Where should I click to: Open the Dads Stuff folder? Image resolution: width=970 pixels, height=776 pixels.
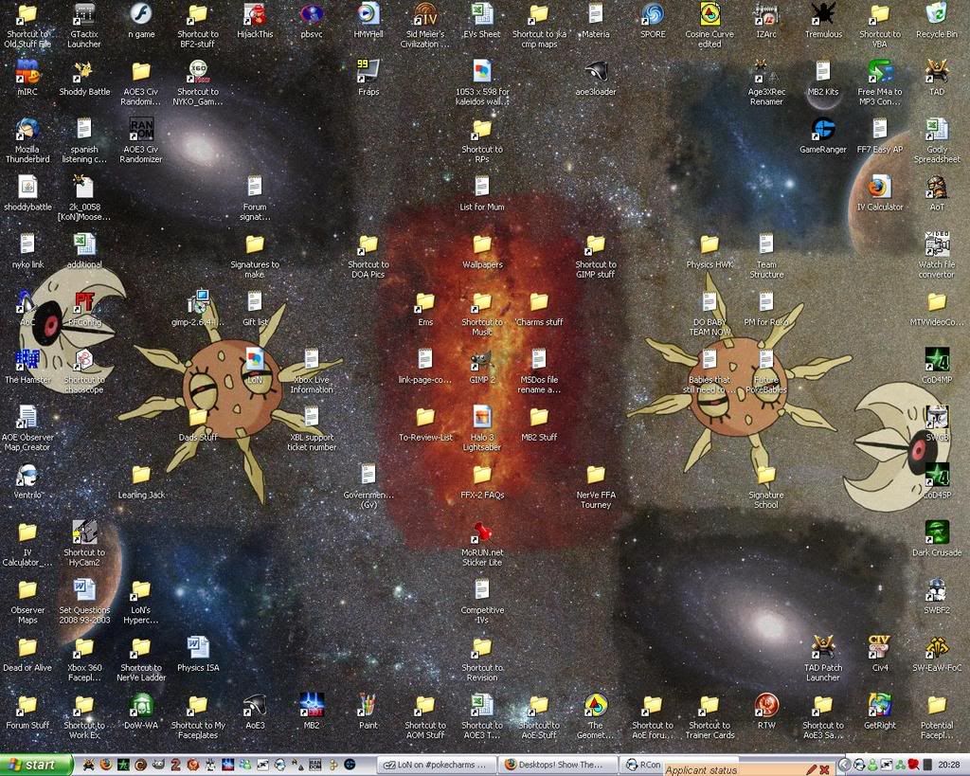(x=198, y=417)
